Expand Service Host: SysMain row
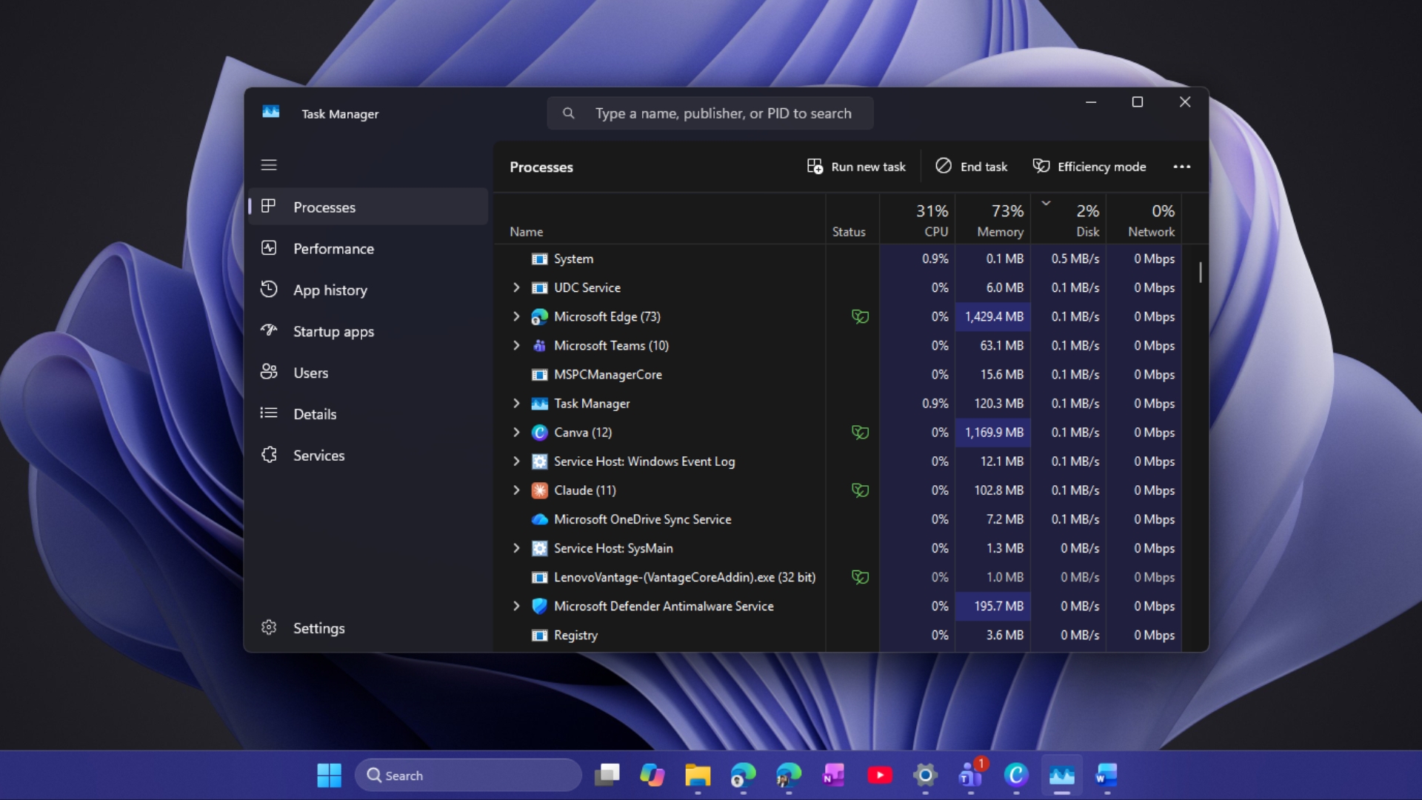 516,548
